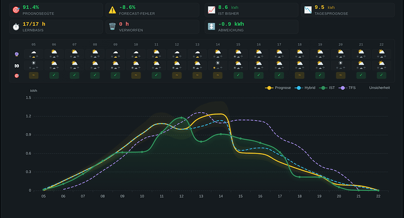This screenshot has height=218, width=404.
Task: Click the 9.5 kWh Tagesprognose card
Action: coord(348,10)
